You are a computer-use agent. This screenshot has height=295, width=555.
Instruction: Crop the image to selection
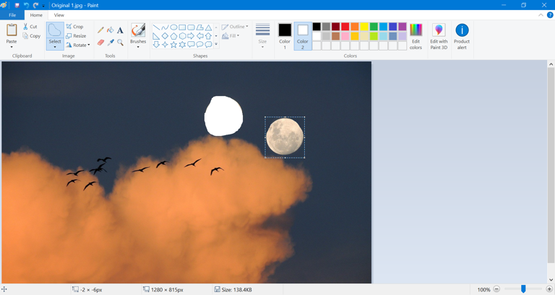[x=74, y=27]
